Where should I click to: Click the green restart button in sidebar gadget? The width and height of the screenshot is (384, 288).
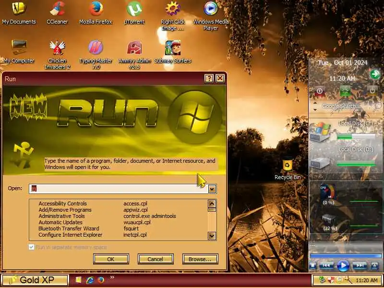[x=346, y=91]
